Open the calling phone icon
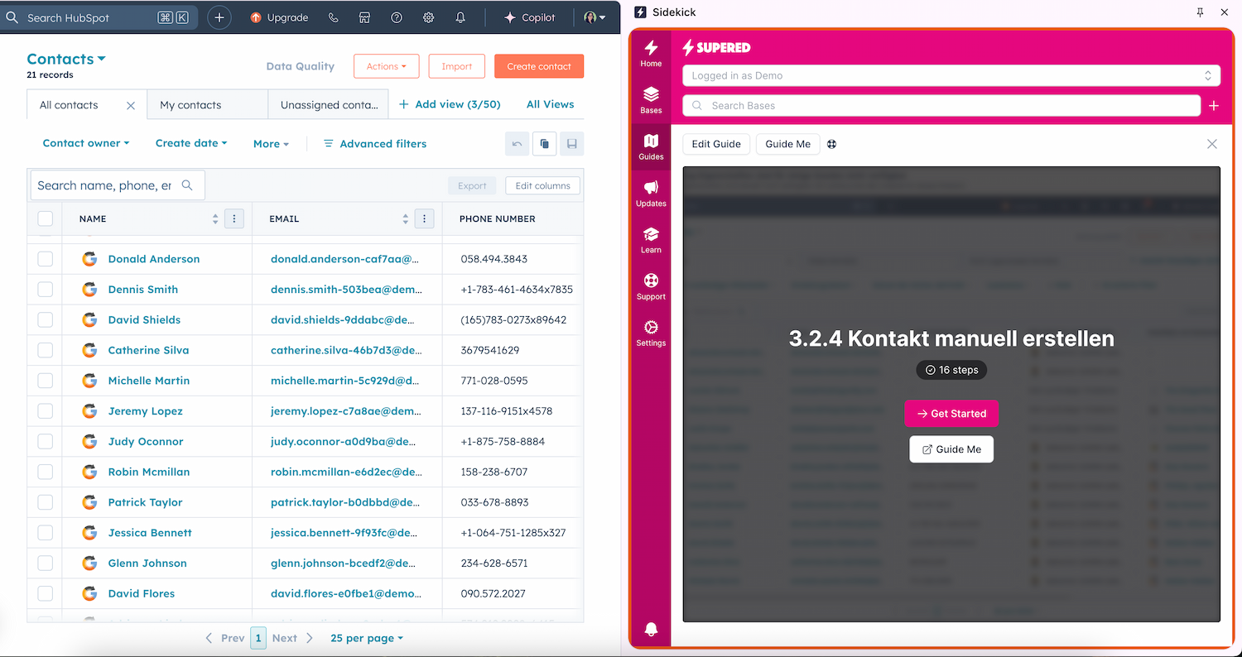This screenshot has width=1242, height=657. 333,17
